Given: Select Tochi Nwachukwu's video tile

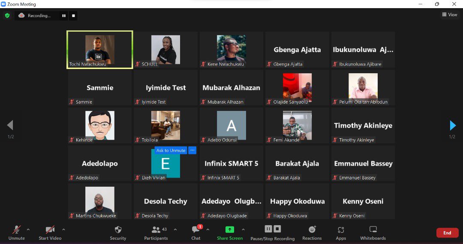Looking at the screenshot, I should 100,50.
